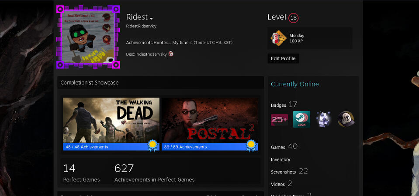Click the Disc: ridestridservsky text
Viewport: 419px width, 196px height.
pyautogui.click(x=146, y=54)
